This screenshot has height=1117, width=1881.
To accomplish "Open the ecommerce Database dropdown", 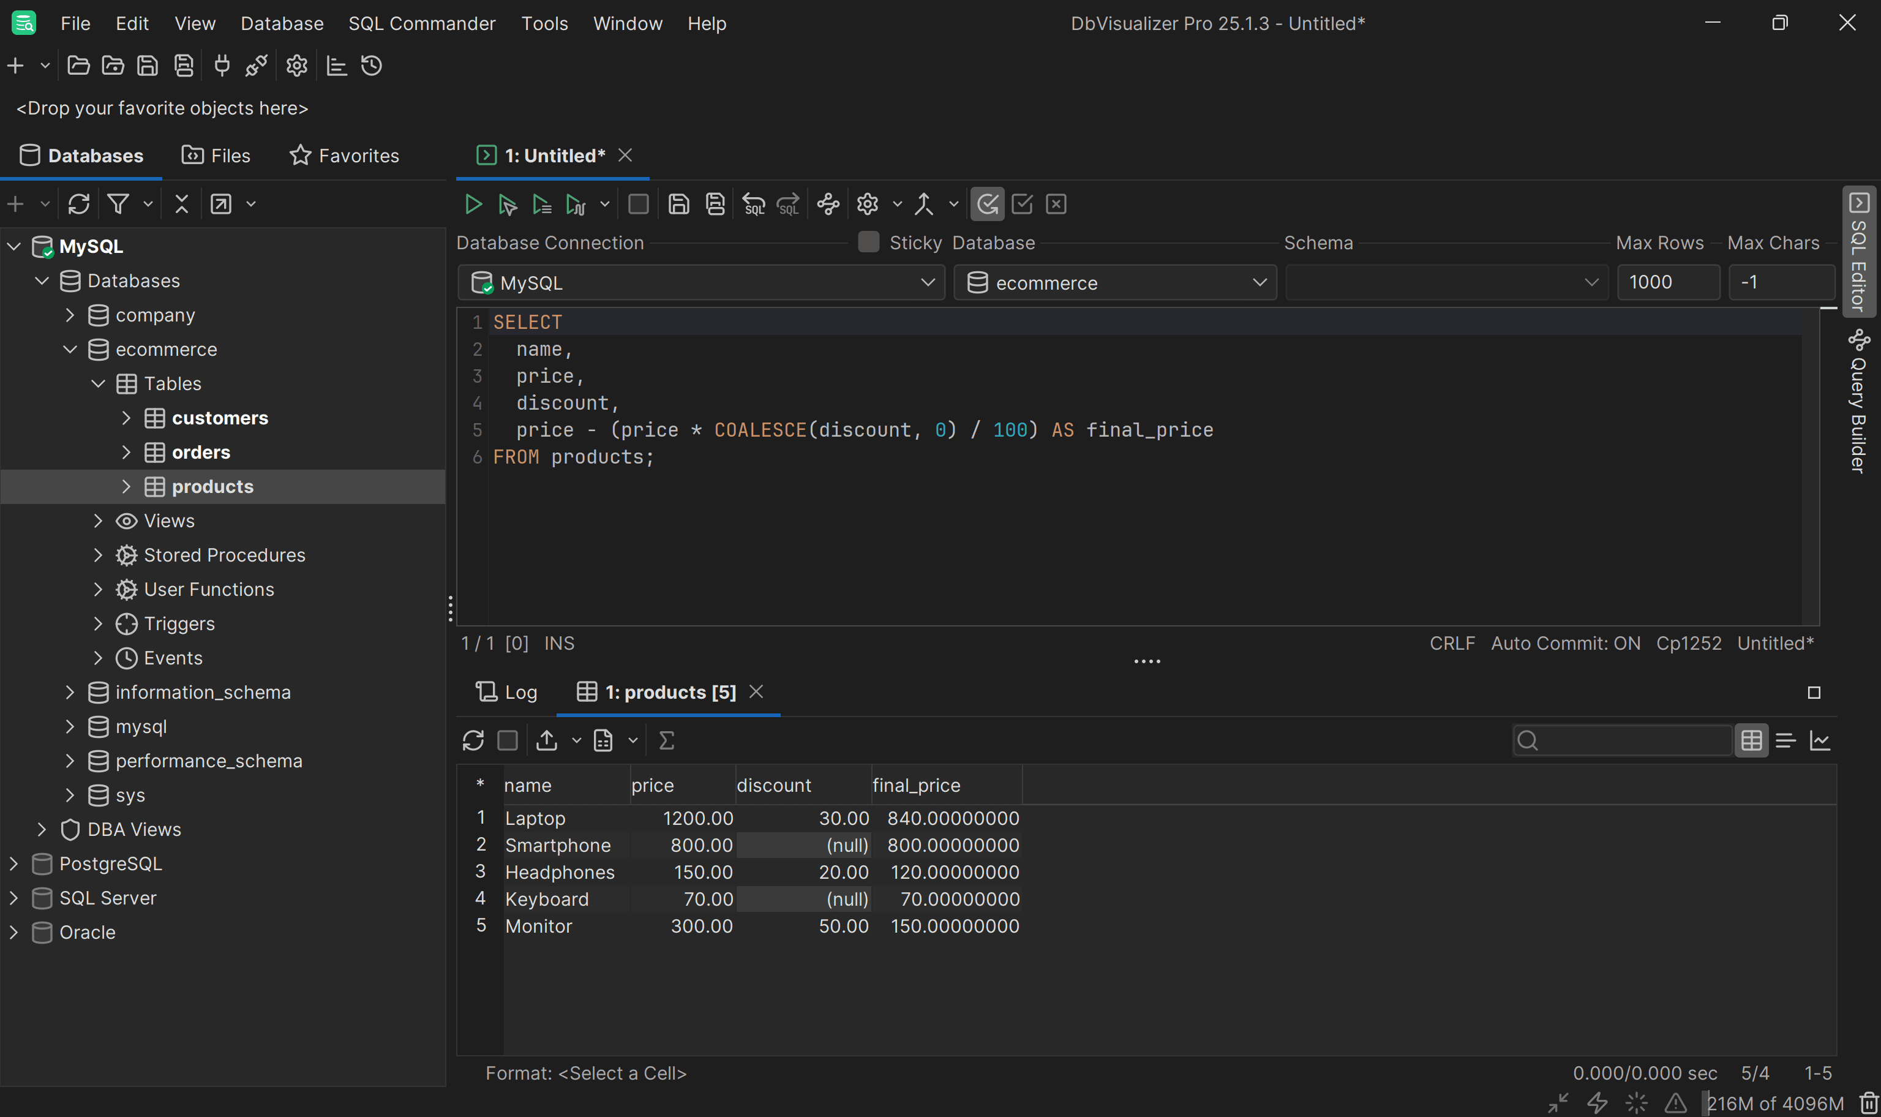I will [x=1115, y=283].
